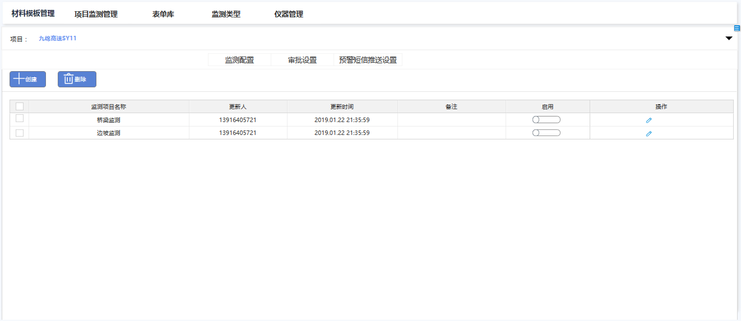Check the box for the 边坡监测 row

[20, 133]
